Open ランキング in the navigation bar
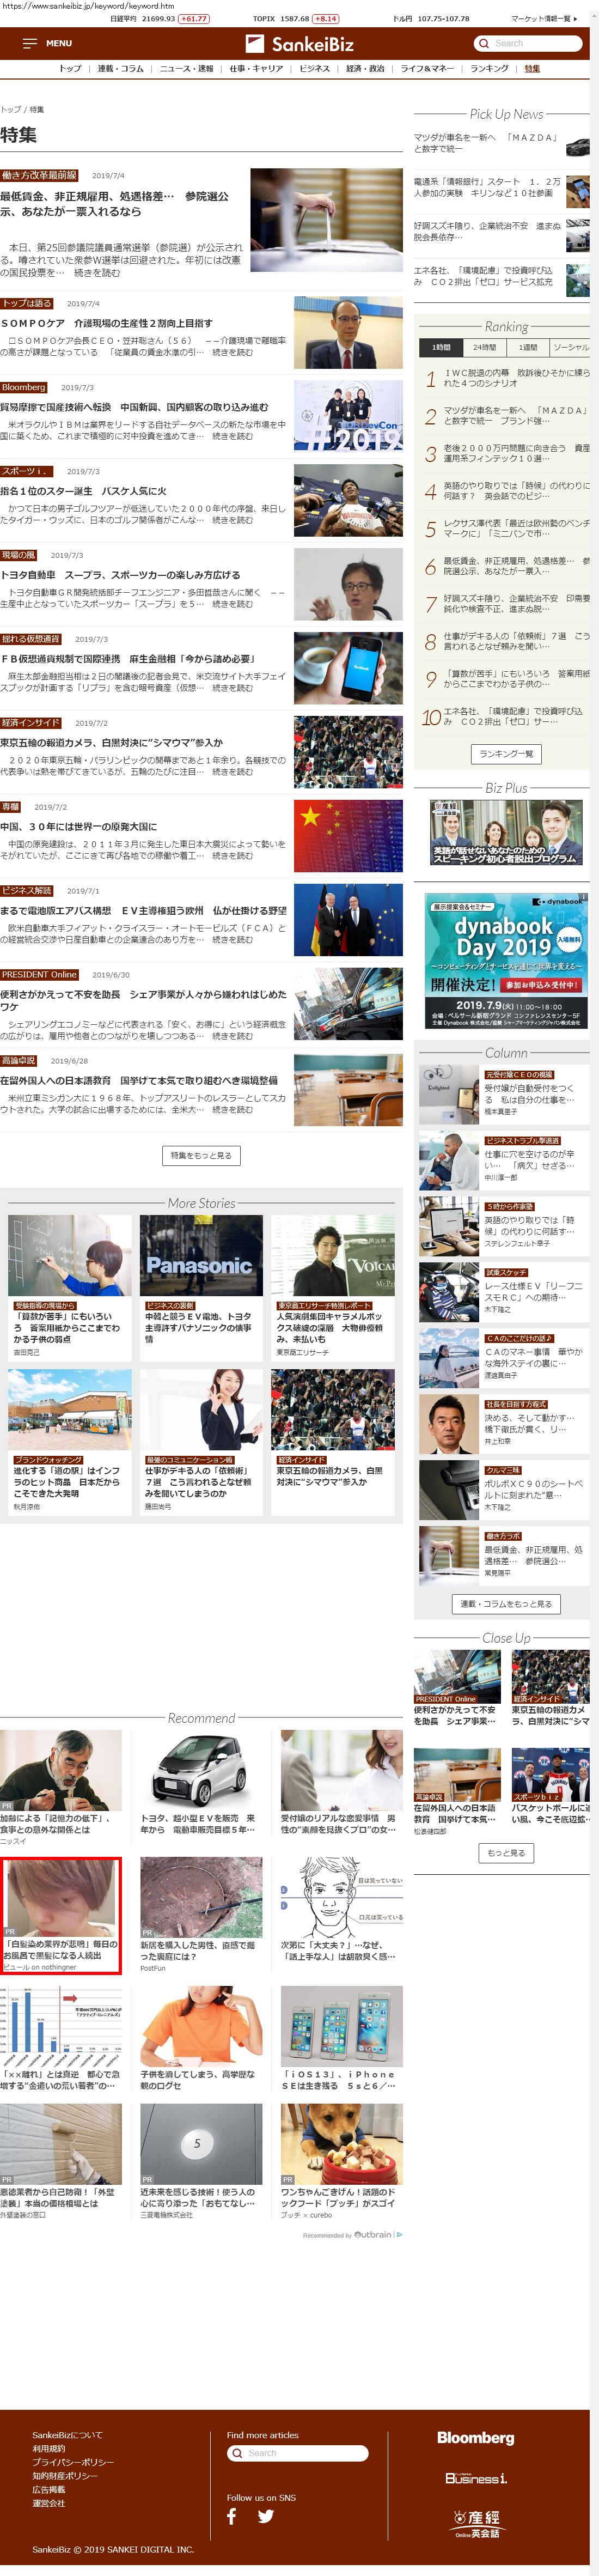Screen dimensions: 599x2576 point(489,69)
